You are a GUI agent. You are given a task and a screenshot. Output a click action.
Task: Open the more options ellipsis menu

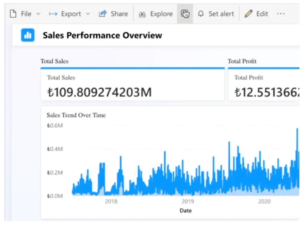pyautogui.click(x=281, y=14)
